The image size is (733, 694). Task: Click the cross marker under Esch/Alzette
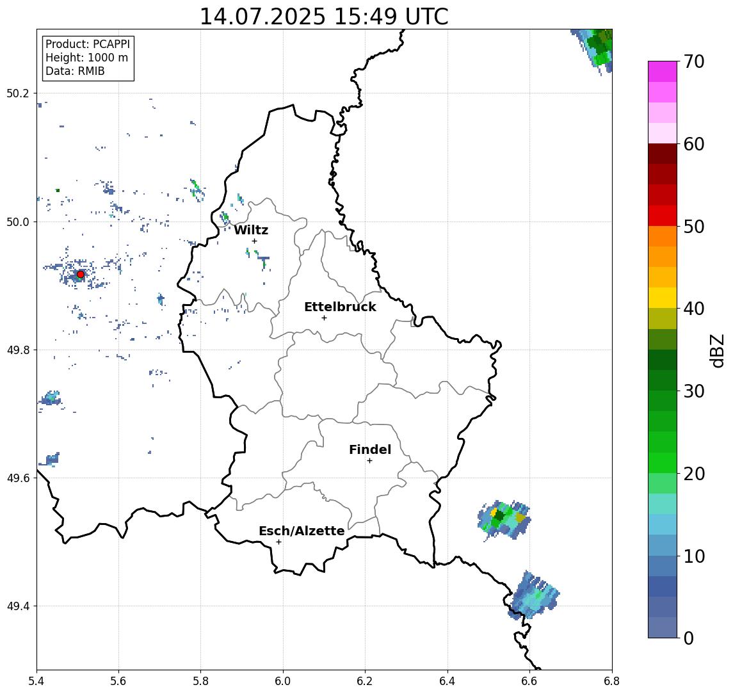(x=278, y=542)
